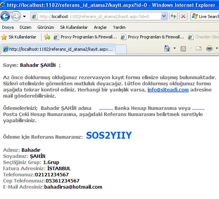
Task: Click the surname value ŞAHİN after Soyadınız
Action: tap(38, 156)
